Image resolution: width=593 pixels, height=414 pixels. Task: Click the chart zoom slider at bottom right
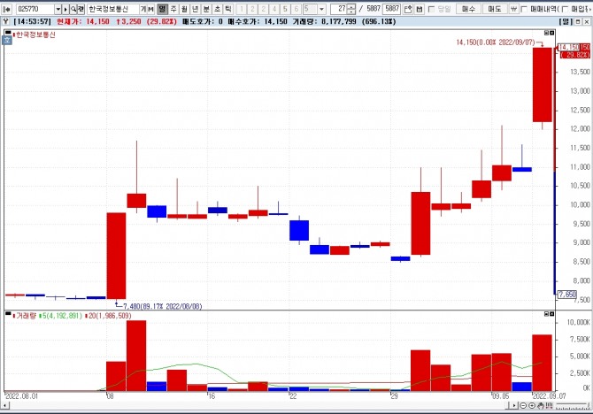click(x=572, y=406)
